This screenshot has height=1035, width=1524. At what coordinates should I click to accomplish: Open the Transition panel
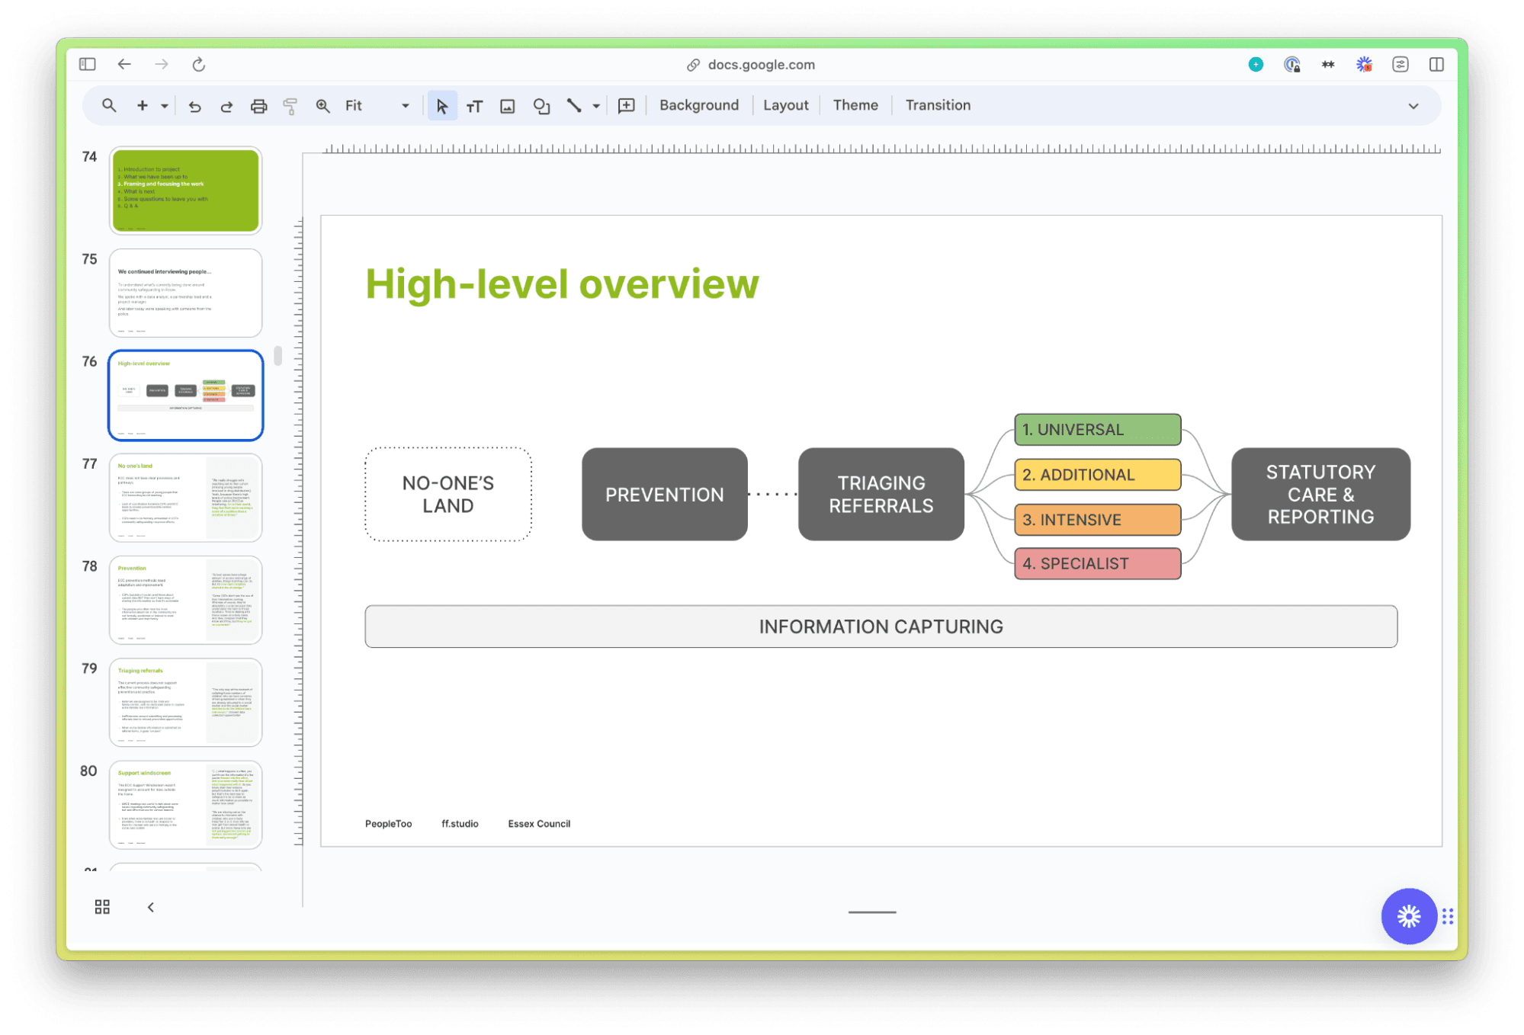click(x=938, y=105)
